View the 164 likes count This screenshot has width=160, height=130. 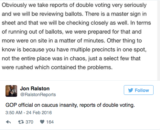point(50,122)
